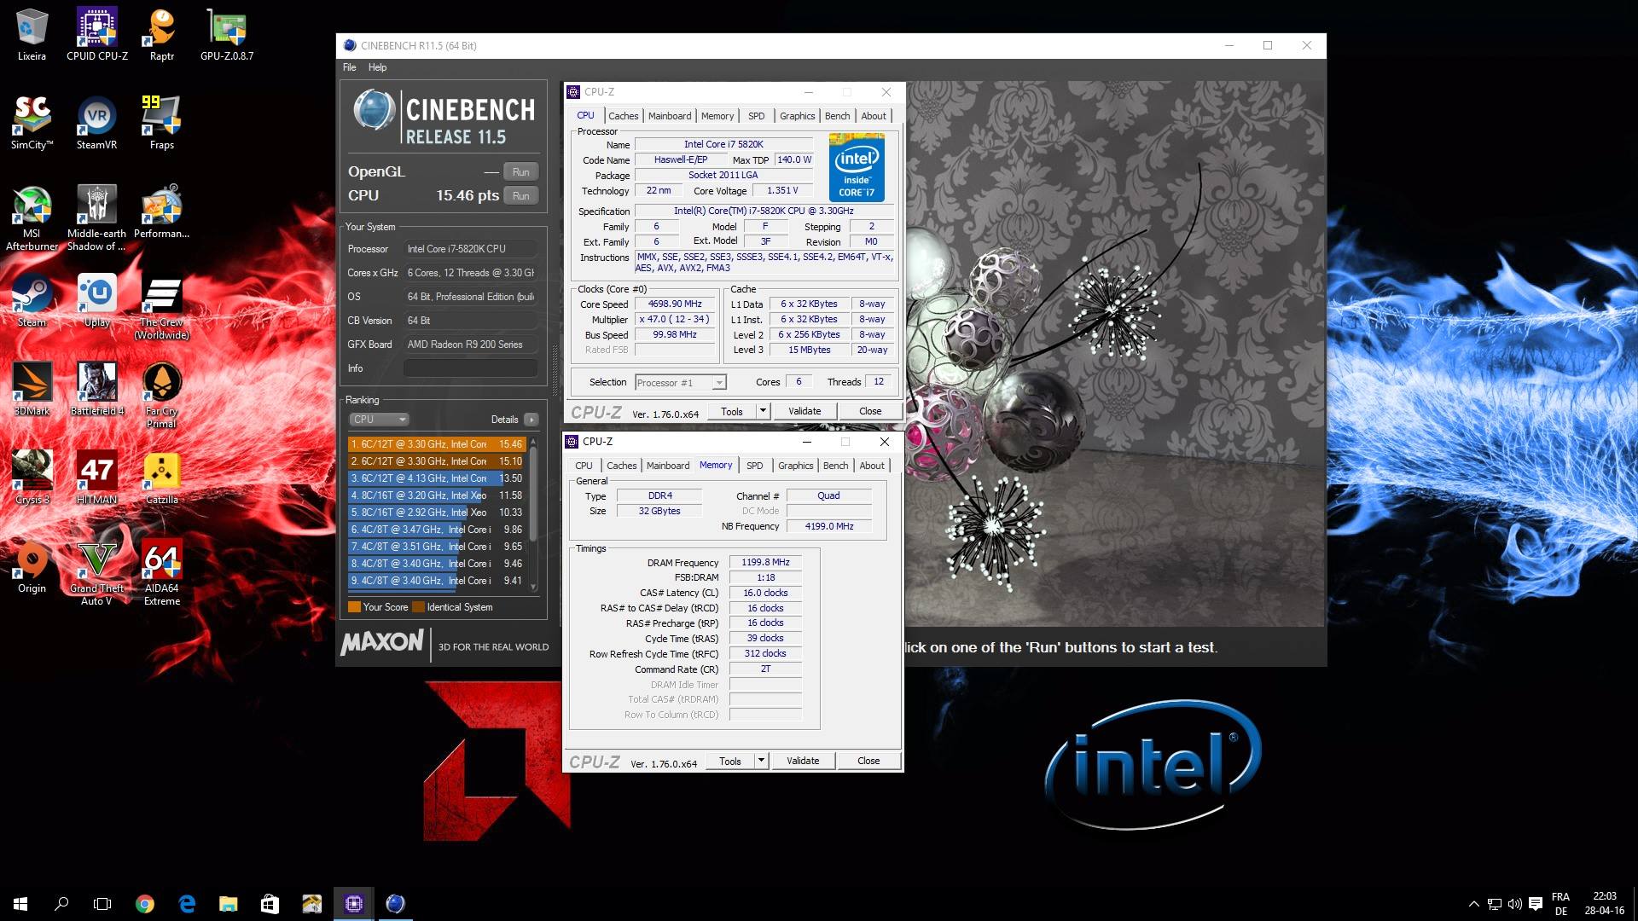Open the Raptr desktop shortcut

[x=162, y=34]
